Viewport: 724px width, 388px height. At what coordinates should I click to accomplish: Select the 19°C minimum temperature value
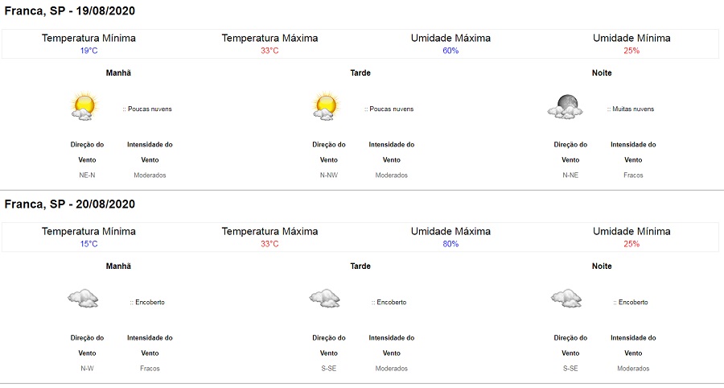pos(89,51)
